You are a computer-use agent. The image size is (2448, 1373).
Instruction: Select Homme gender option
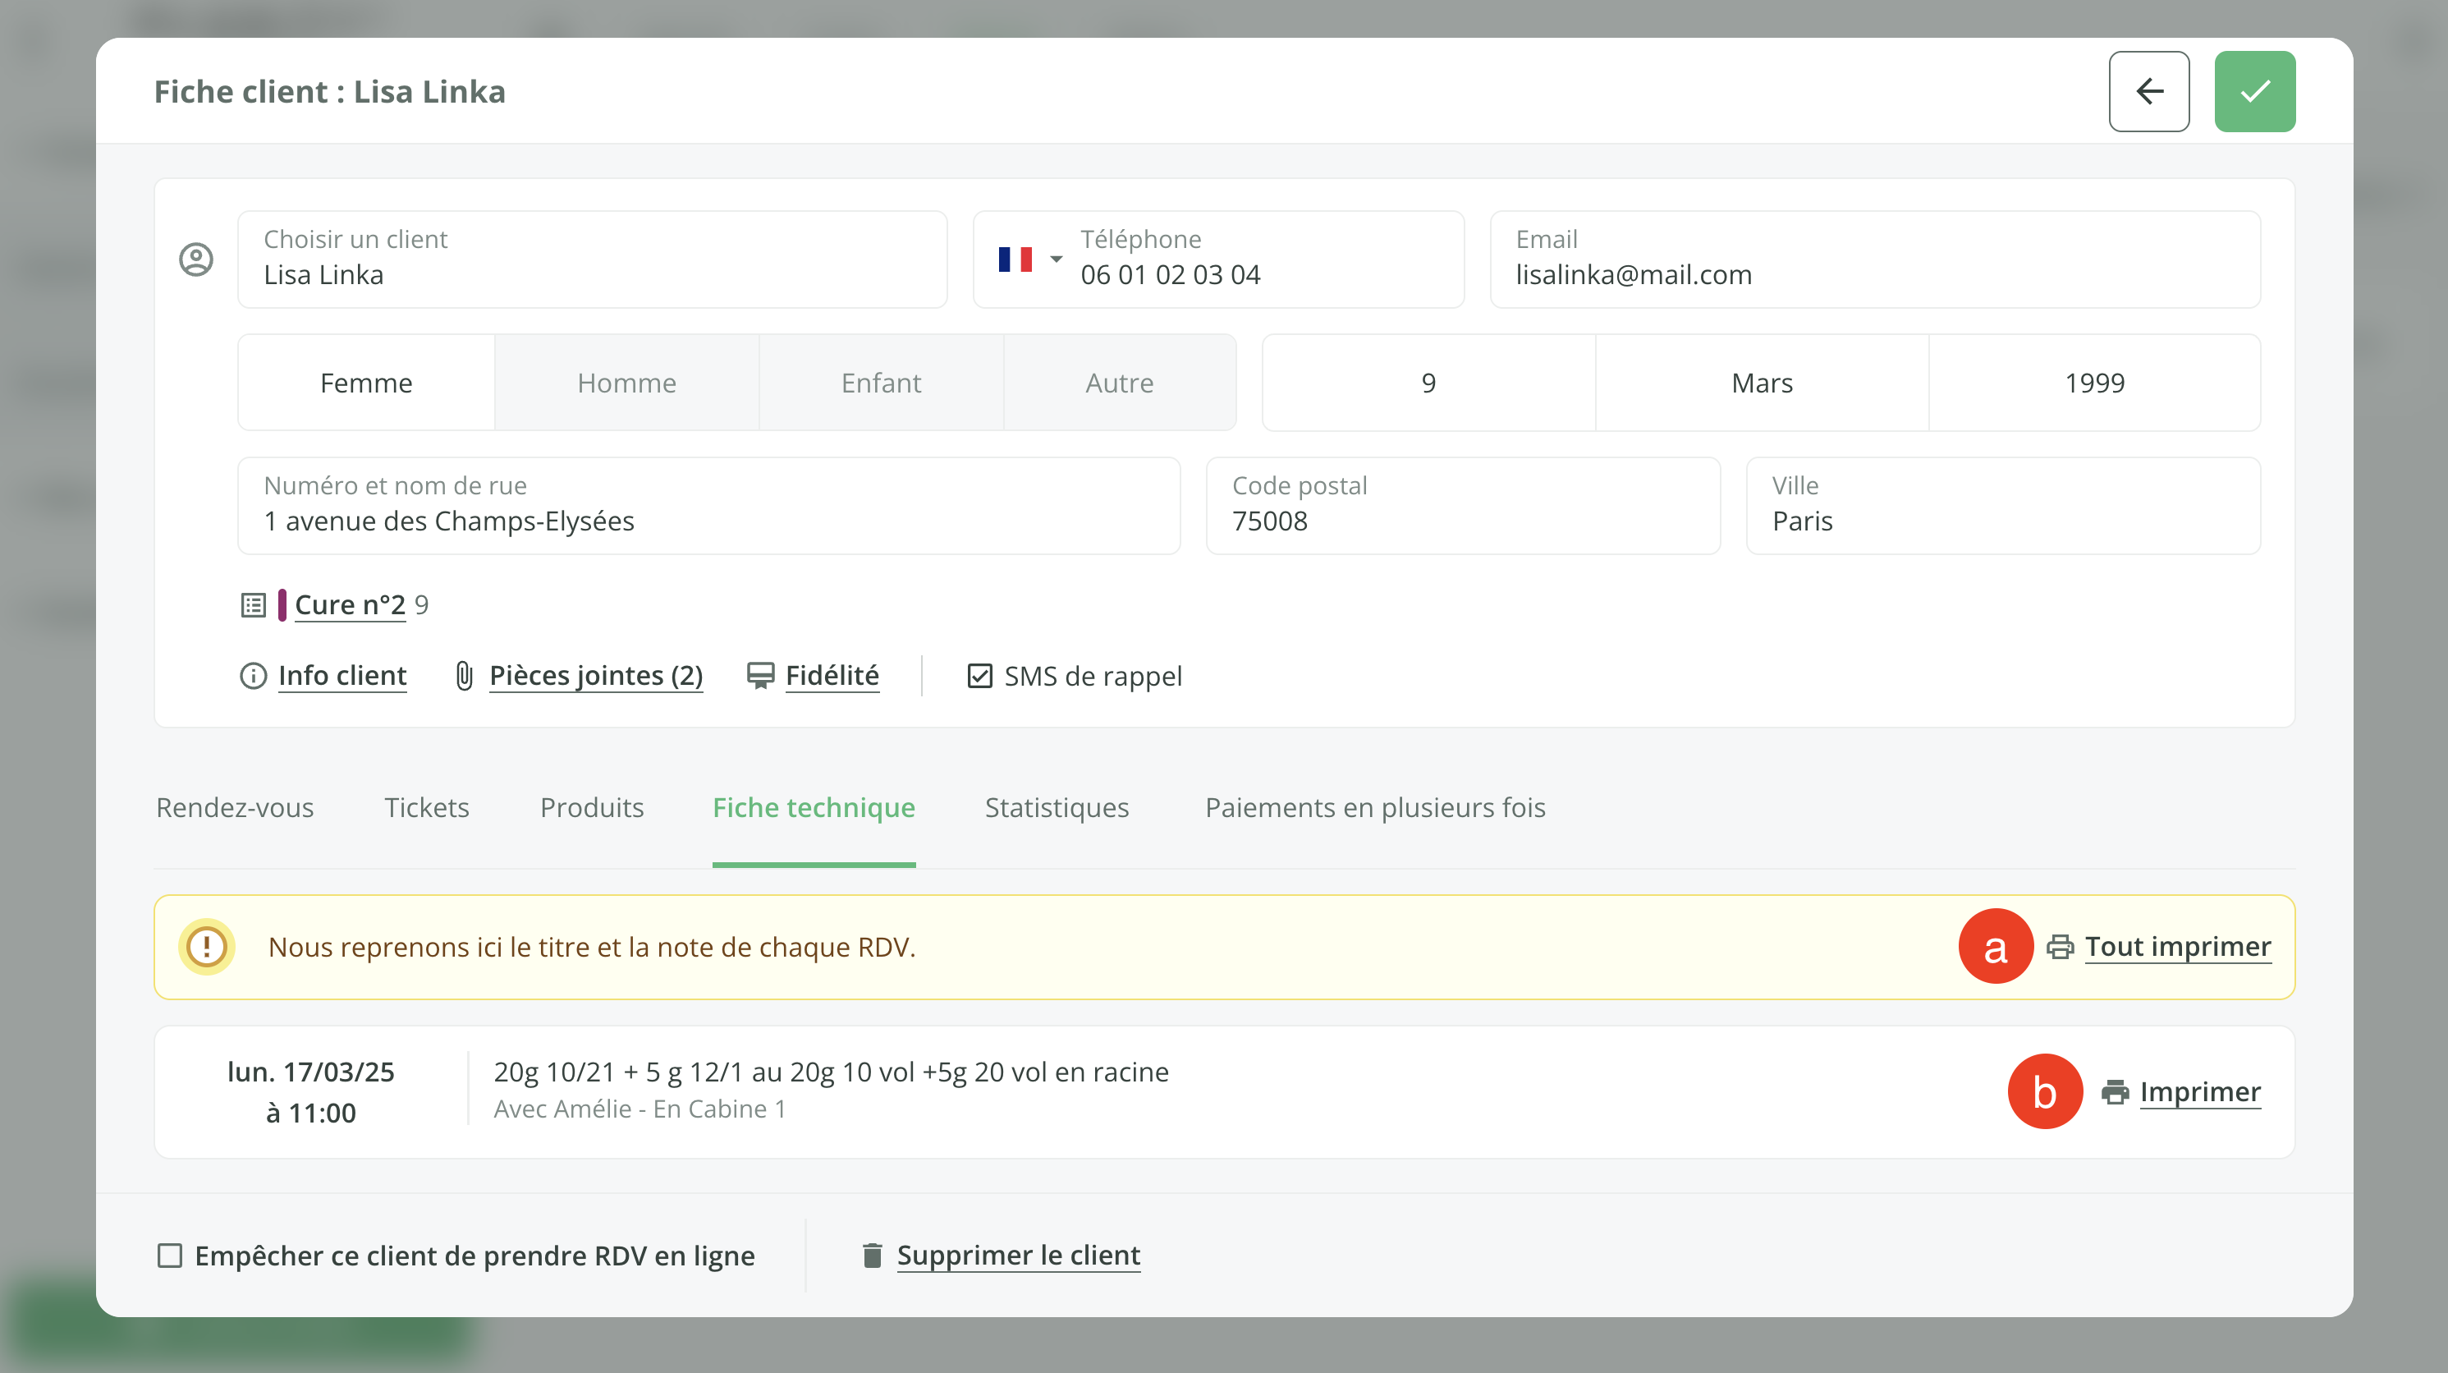[x=626, y=382]
